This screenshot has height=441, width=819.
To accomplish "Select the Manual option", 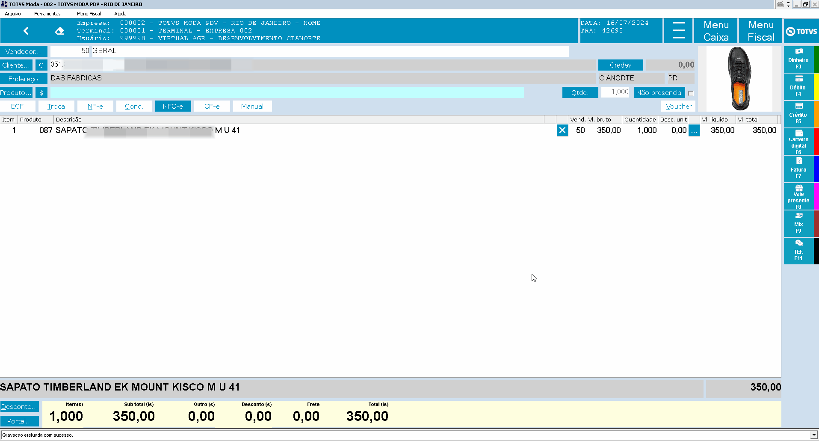I will click(252, 107).
